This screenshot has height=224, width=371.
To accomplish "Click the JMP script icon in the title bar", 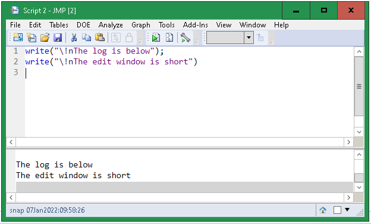I will pyautogui.click(x=15, y=11).
